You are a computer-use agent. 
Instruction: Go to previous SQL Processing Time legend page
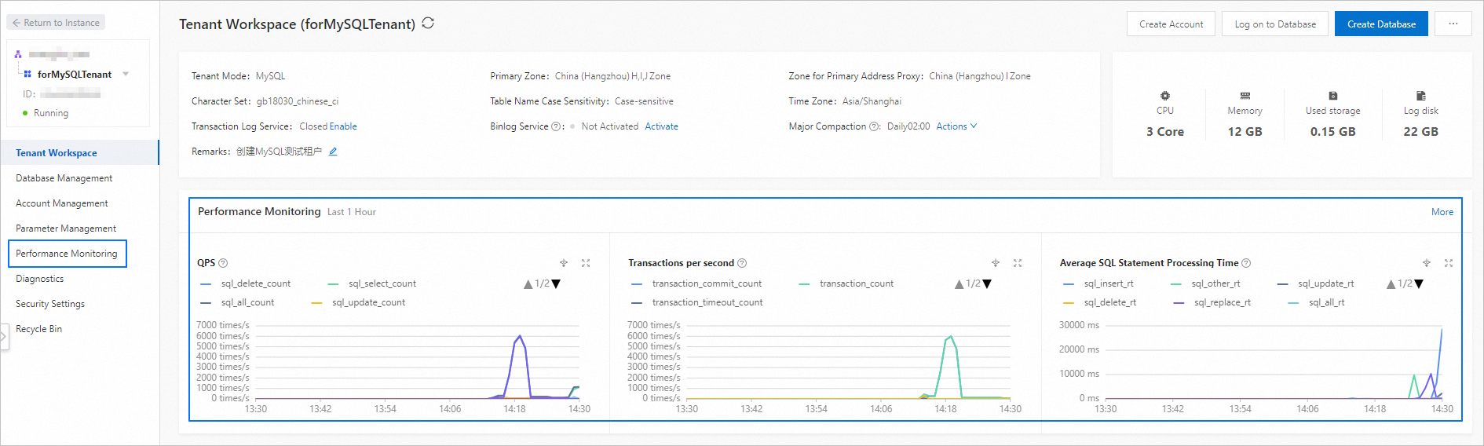coord(1391,284)
